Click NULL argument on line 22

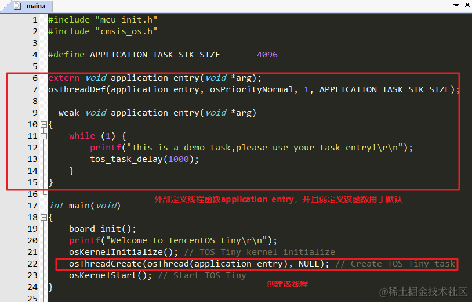tap(309, 264)
